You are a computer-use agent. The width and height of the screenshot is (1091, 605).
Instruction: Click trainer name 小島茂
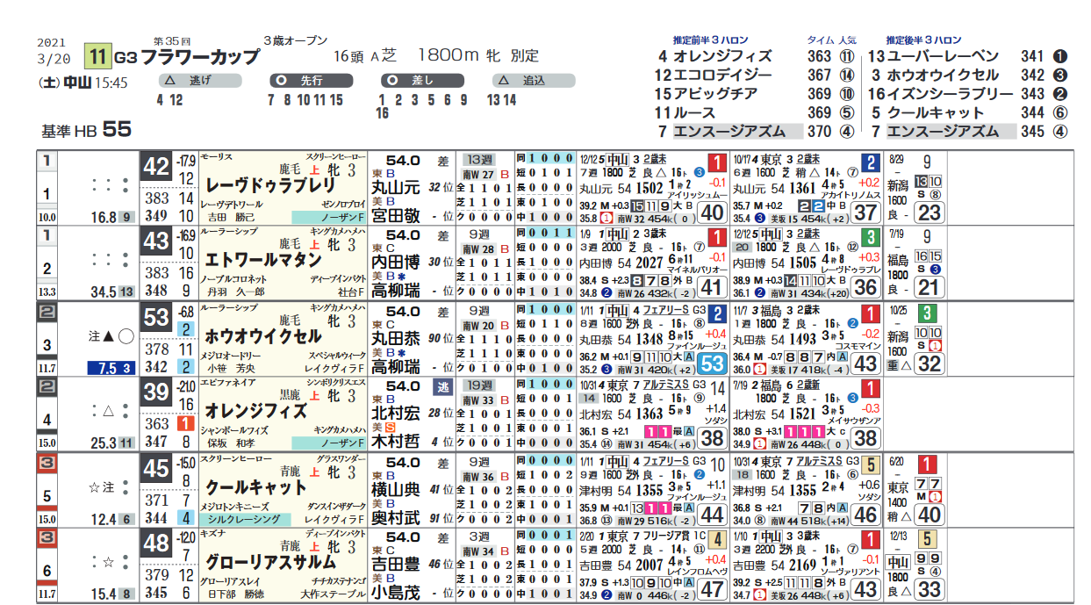[396, 594]
